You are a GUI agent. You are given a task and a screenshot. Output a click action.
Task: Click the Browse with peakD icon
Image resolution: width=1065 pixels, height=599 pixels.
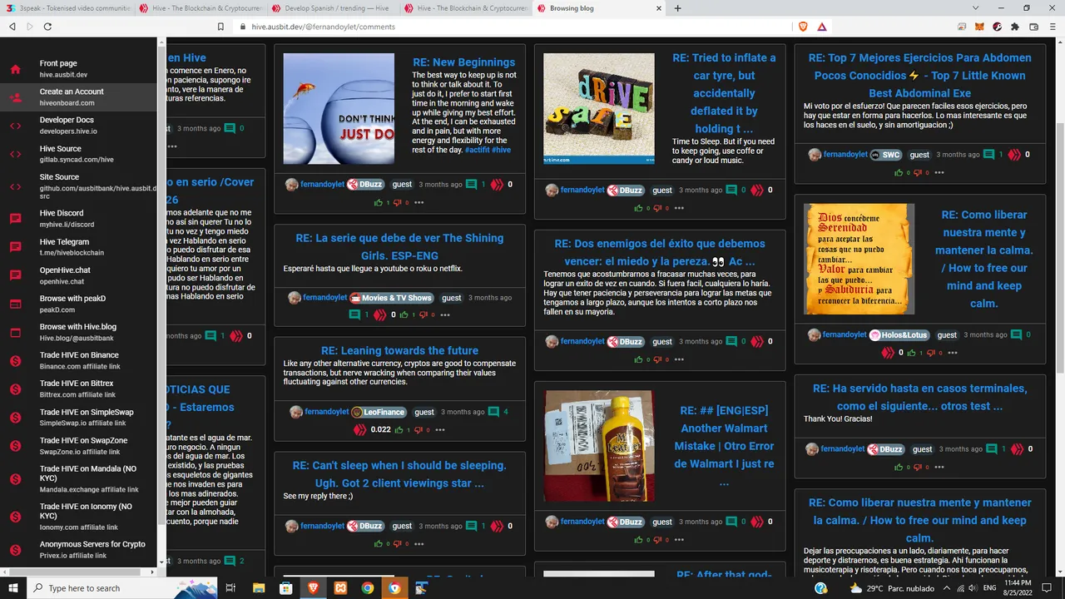(15, 304)
